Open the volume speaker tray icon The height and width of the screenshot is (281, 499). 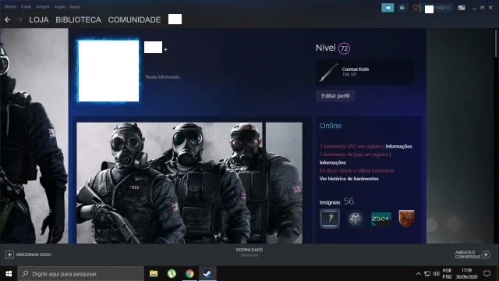click(437, 274)
